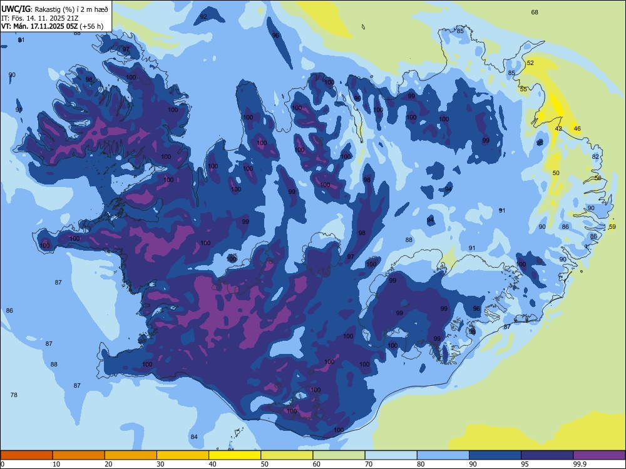Click the 'VT: Mán. 17.11.2025 05Z (+56 h)' line
This screenshot has width=626, height=469.
(53, 26)
